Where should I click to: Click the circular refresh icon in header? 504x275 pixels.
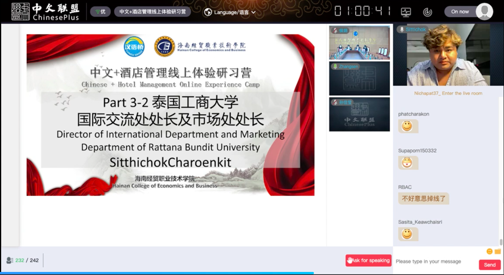pos(428,12)
